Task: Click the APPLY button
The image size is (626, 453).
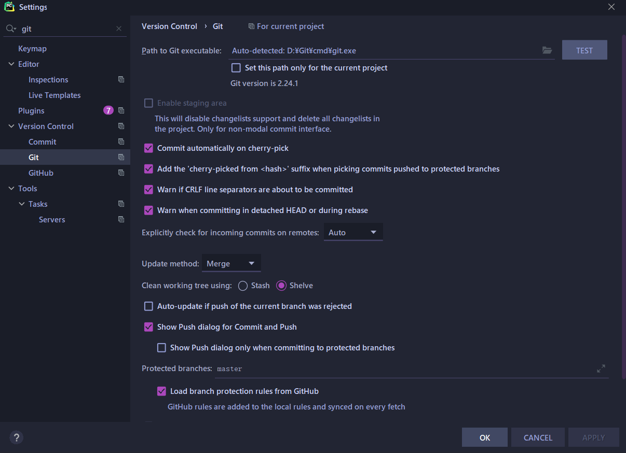Action: pyautogui.click(x=594, y=437)
